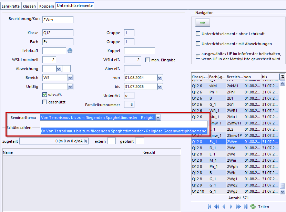Screen dimensions: 286x212
Task: Select row 2G1 in the list
Action: click(x=235, y=104)
